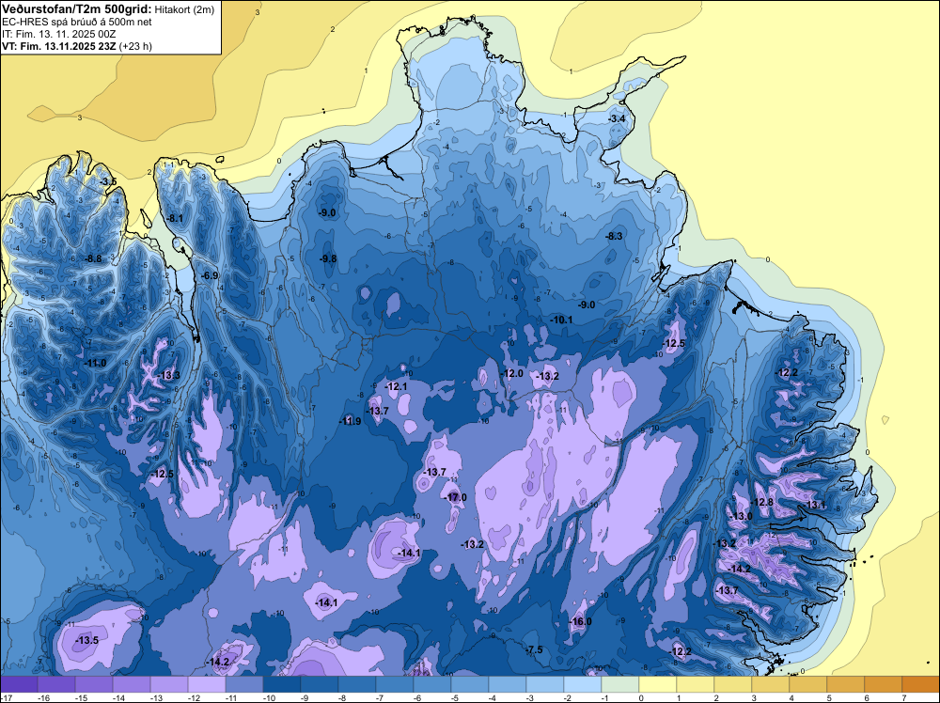Click the -13.0 temperature value
This screenshot has height=703, width=940.
point(741,517)
